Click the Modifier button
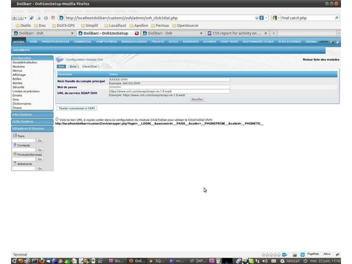 pos(197,99)
